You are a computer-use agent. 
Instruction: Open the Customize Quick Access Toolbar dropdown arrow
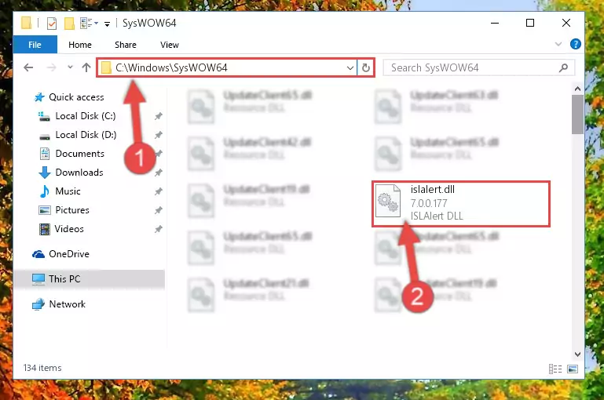(107, 24)
